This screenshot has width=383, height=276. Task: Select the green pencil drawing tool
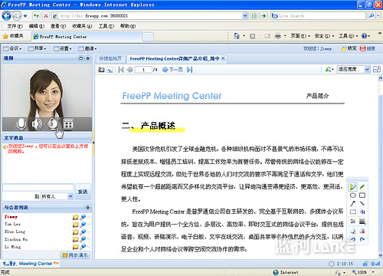click(362, 187)
